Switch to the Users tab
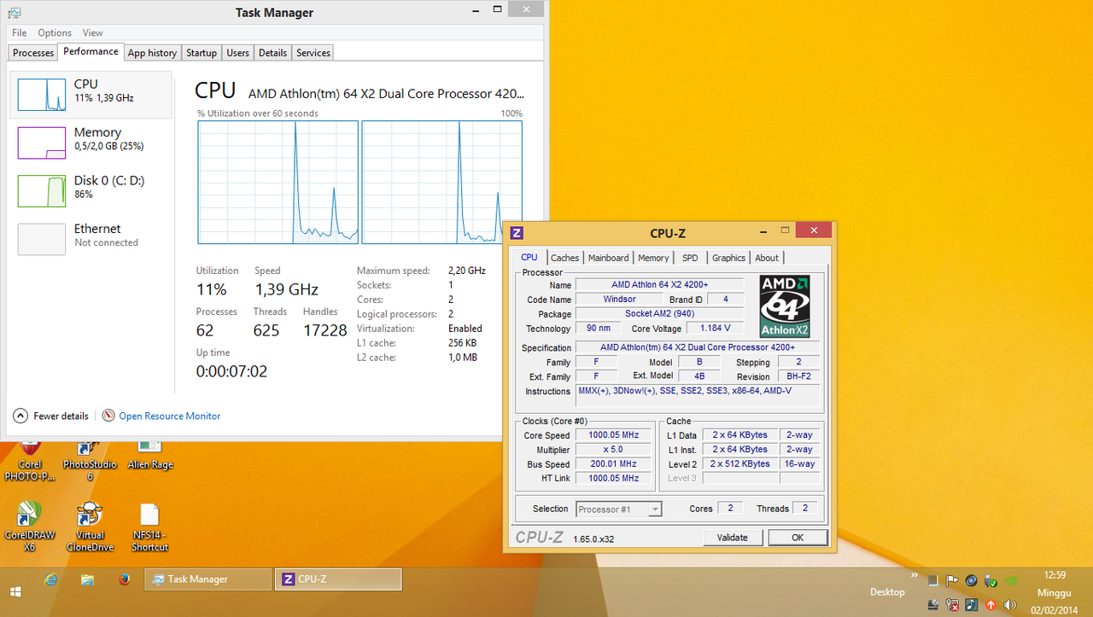The width and height of the screenshot is (1093, 617). (x=237, y=53)
